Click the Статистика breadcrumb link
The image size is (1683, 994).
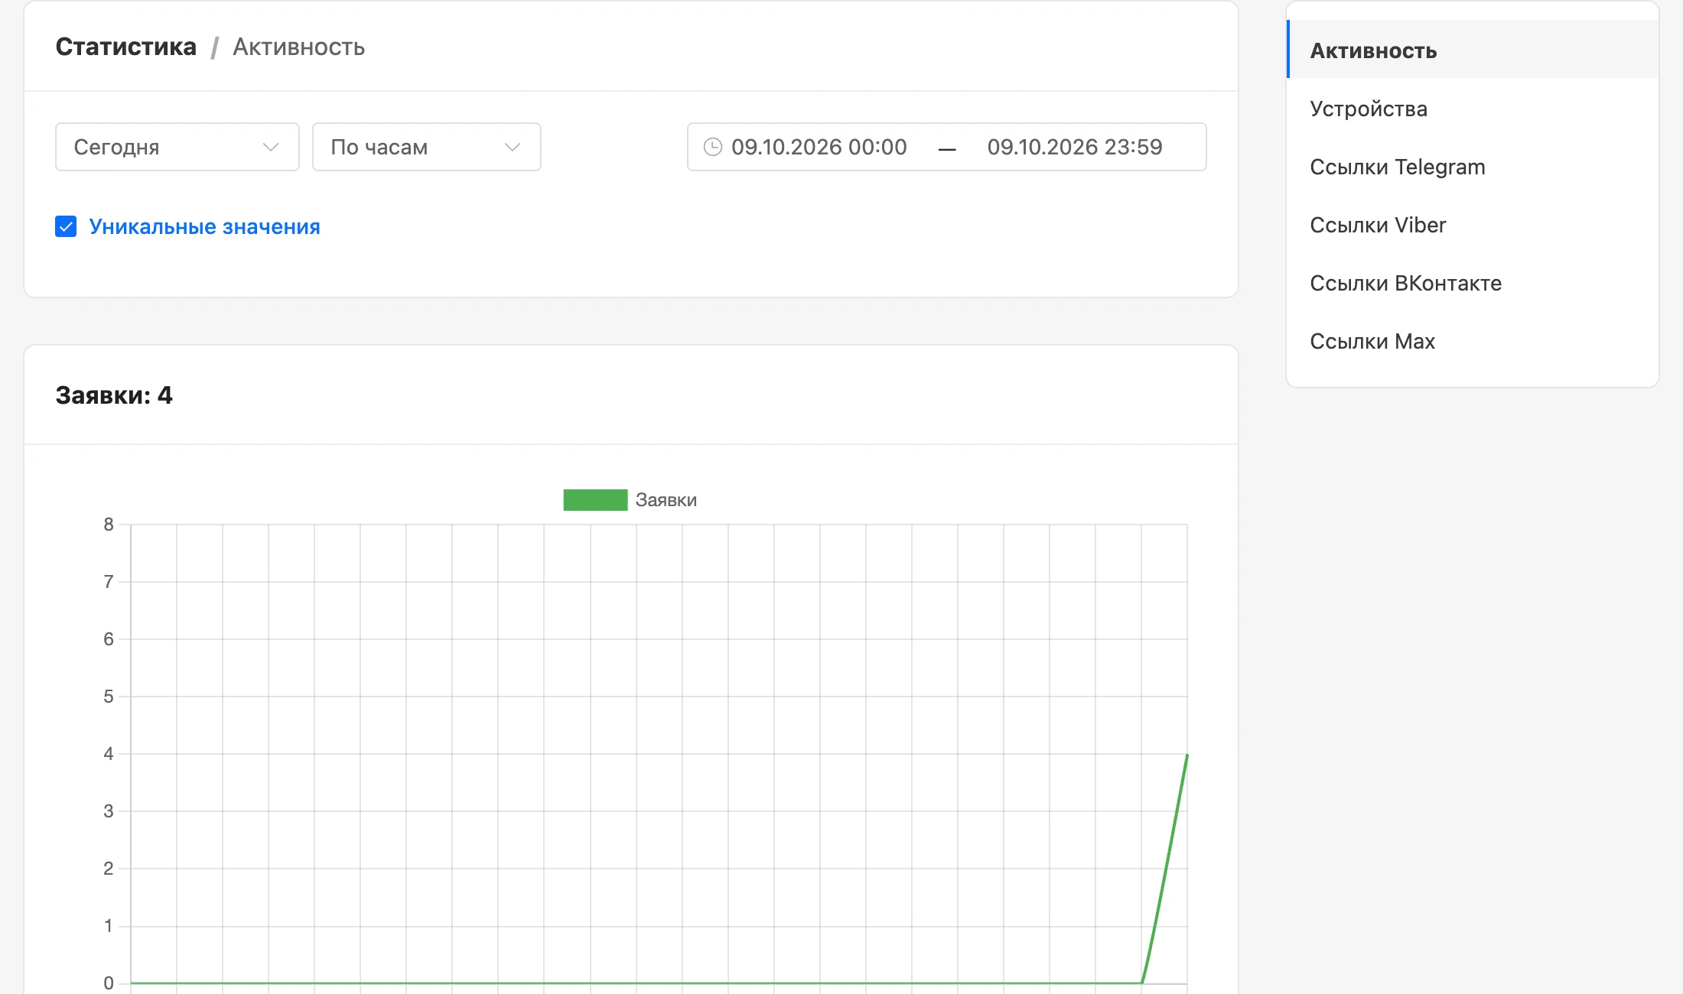(126, 47)
